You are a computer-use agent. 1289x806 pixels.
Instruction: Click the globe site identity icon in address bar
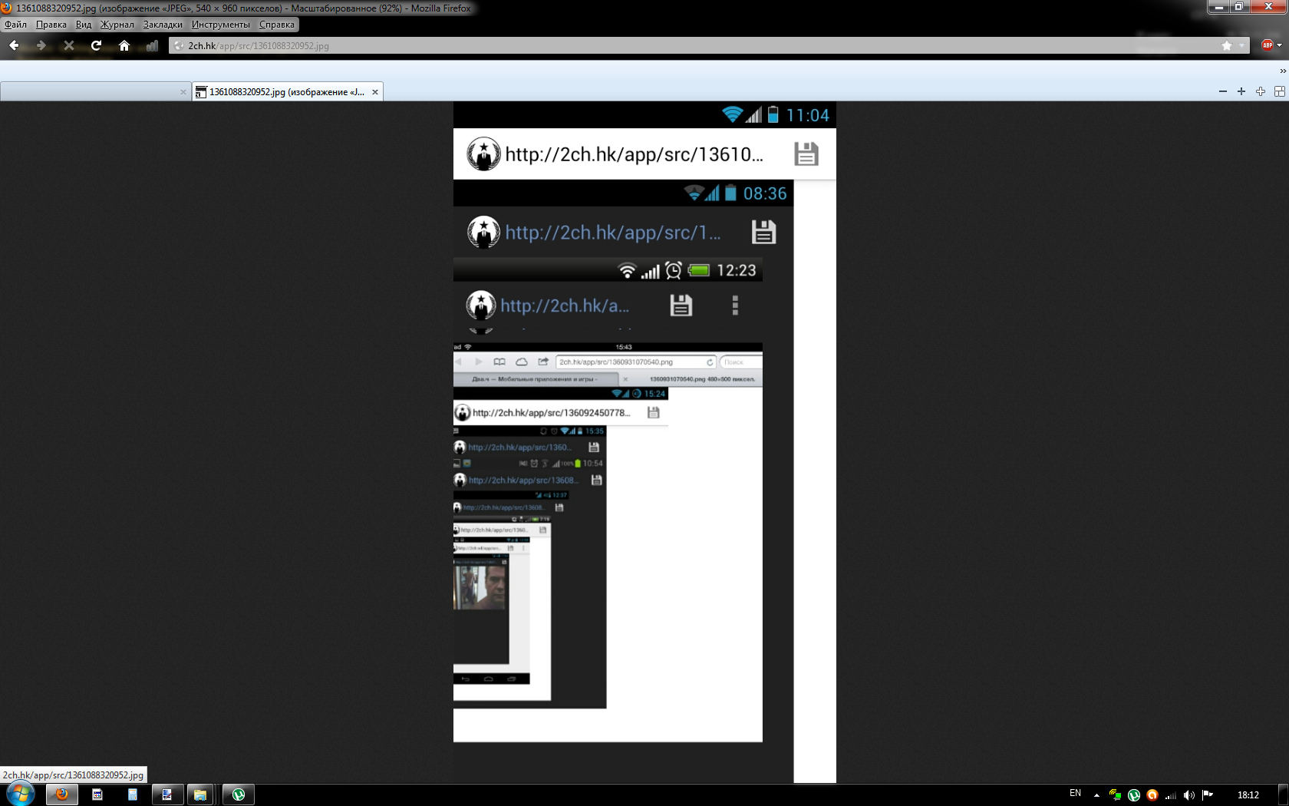(179, 45)
